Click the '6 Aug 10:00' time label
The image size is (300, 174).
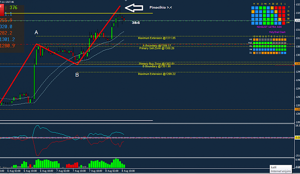30,171
